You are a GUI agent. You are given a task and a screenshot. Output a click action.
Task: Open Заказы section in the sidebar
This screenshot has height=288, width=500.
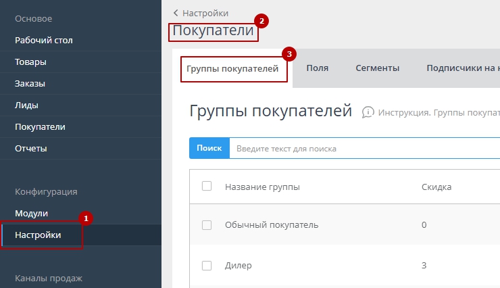pyautogui.click(x=31, y=84)
